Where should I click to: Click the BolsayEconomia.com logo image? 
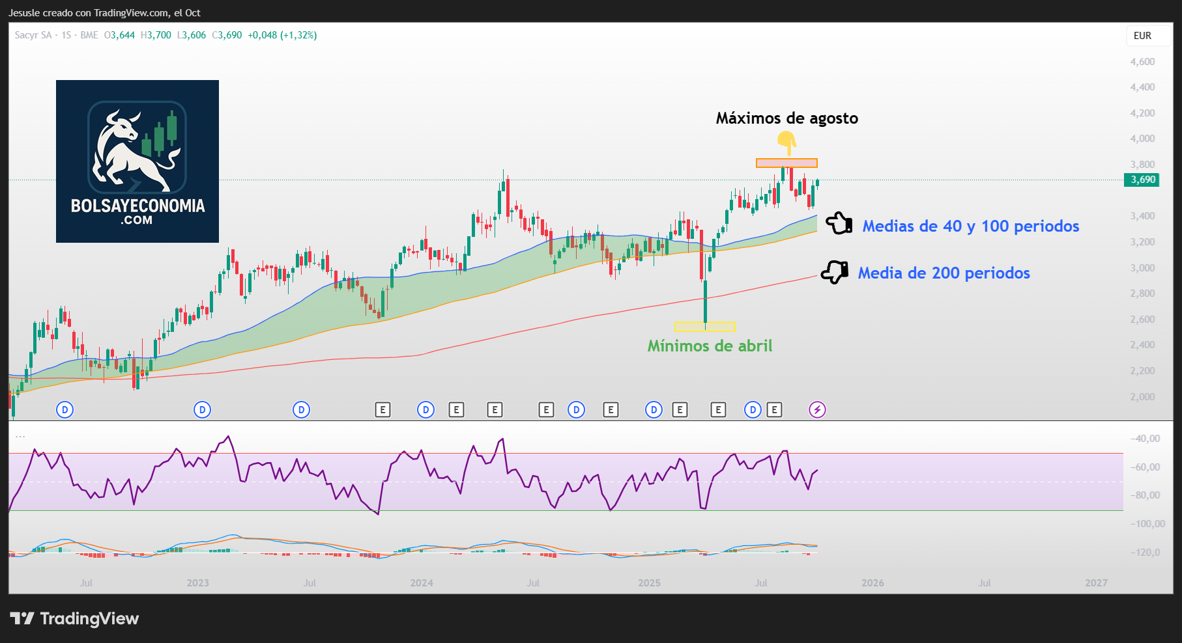click(137, 161)
